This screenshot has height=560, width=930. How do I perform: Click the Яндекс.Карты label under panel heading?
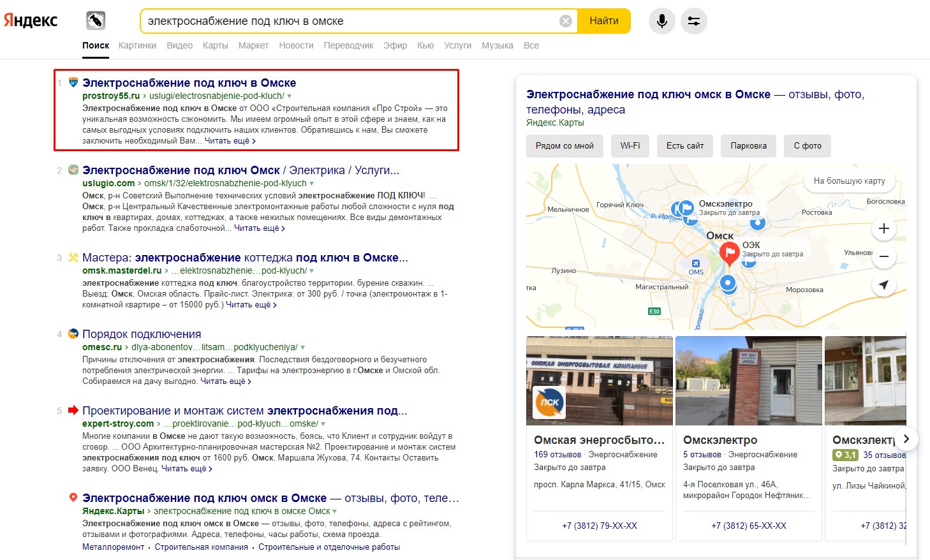coord(555,122)
